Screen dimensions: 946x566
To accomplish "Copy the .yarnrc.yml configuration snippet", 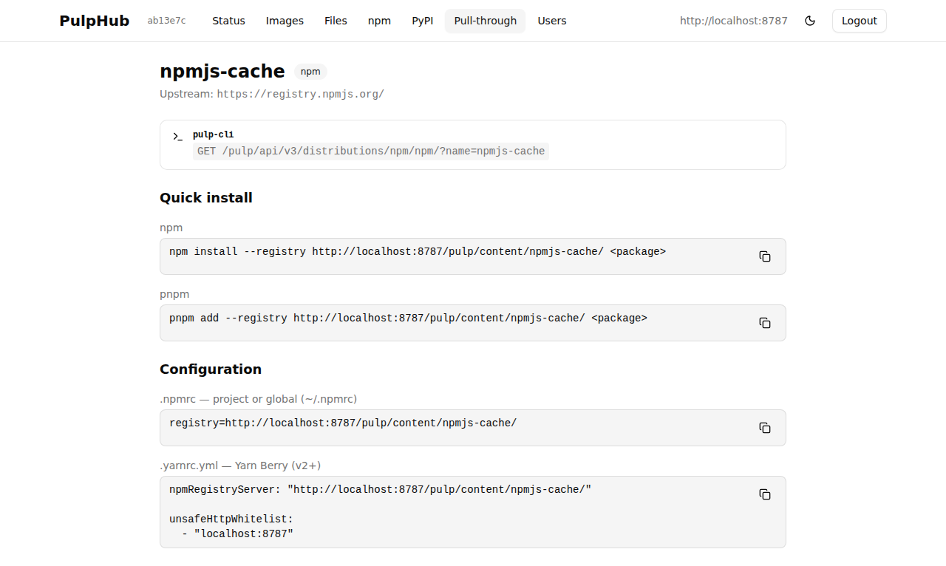I will pos(764,494).
